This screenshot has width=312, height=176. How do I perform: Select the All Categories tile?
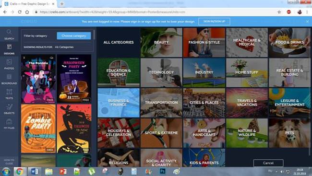pos(119,42)
